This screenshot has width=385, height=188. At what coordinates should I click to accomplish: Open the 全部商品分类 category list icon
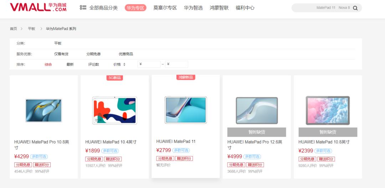83,7
